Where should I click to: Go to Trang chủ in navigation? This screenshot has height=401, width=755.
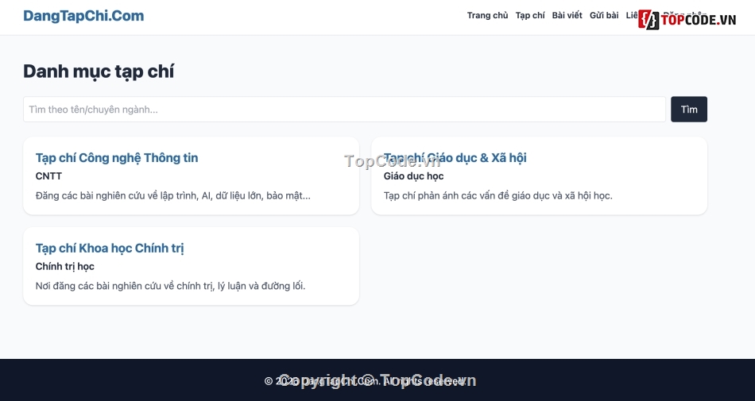(487, 15)
